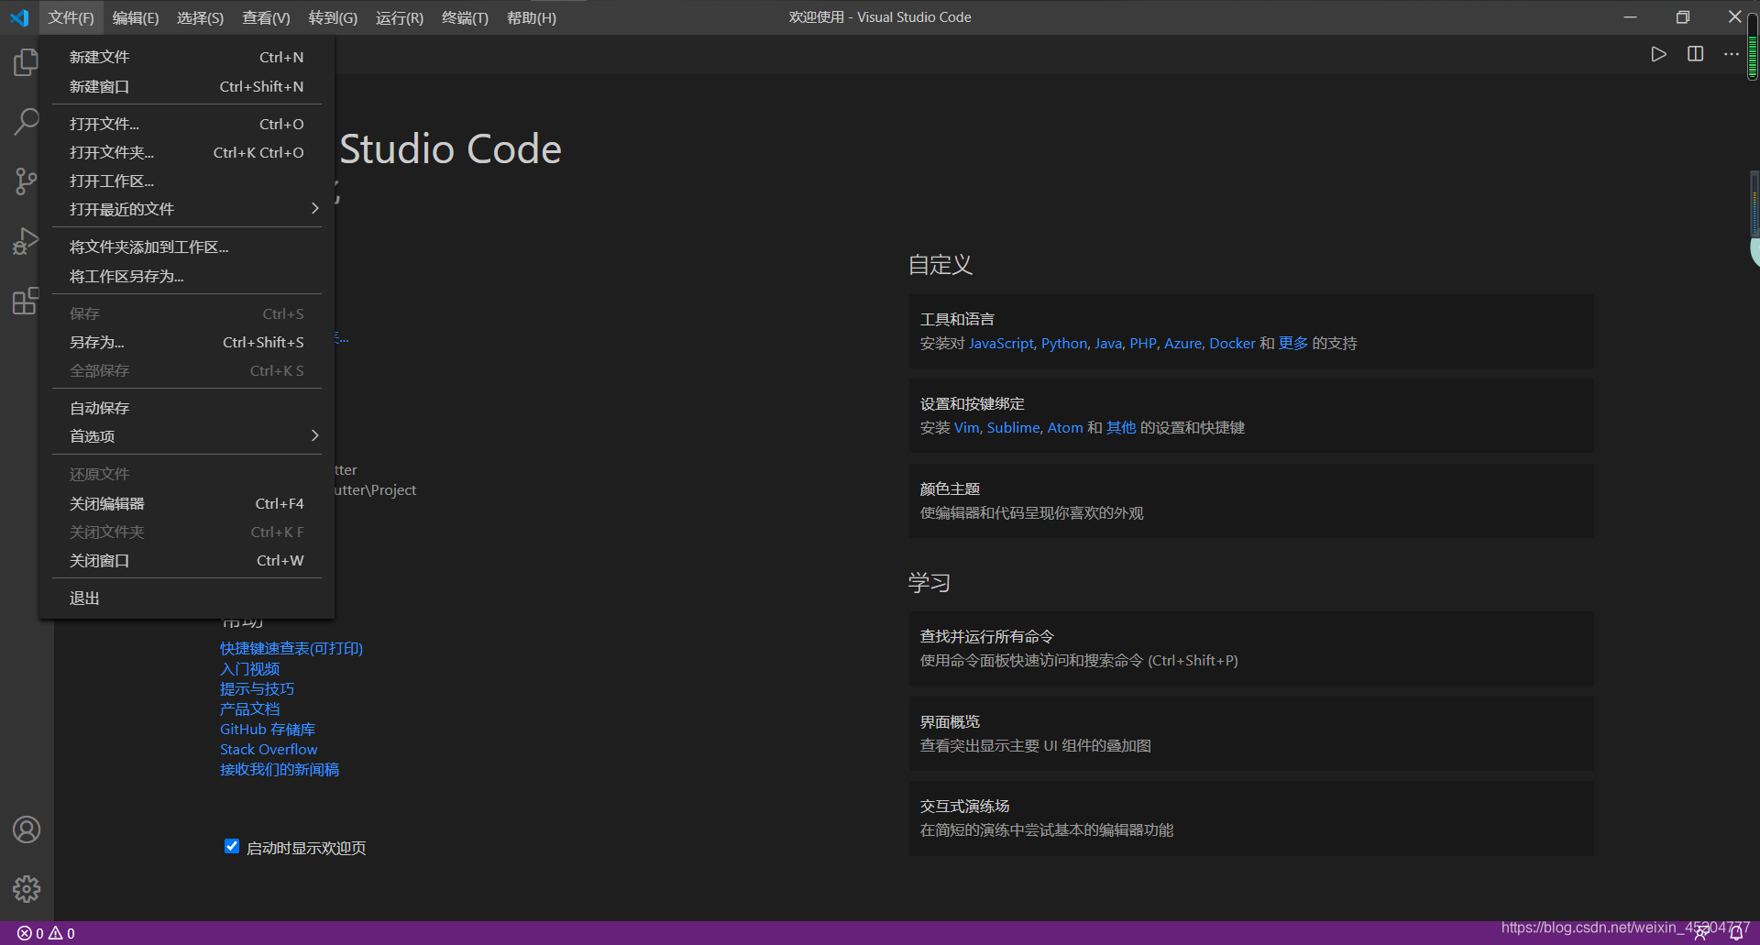Open the GitHub 存储库 link
Screen dimensions: 1760x945
click(268, 729)
